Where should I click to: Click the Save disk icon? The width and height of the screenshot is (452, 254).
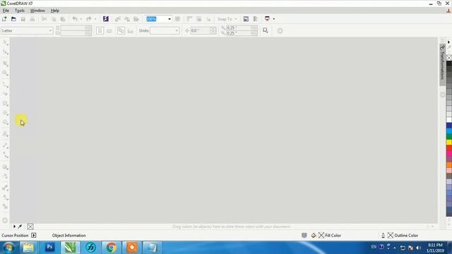(x=23, y=19)
